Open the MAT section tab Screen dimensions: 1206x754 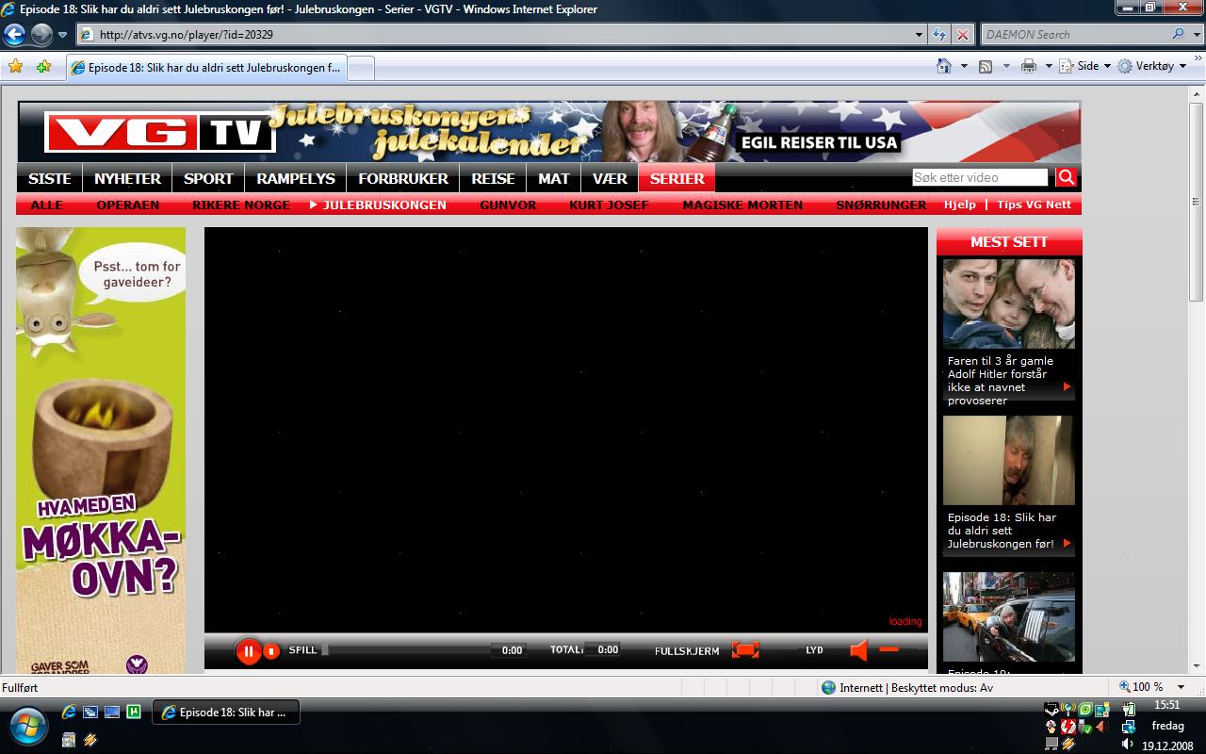coord(554,178)
